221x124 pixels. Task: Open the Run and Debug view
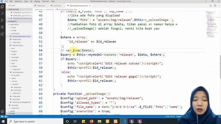pos(2,27)
